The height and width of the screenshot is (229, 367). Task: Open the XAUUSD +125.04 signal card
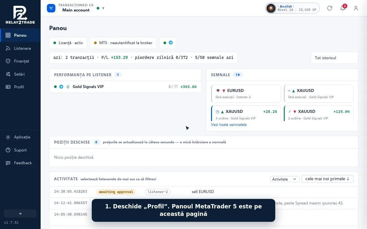click(319, 114)
